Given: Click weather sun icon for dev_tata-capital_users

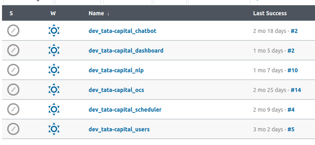Looking at the screenshot, I should click(54, 129).
